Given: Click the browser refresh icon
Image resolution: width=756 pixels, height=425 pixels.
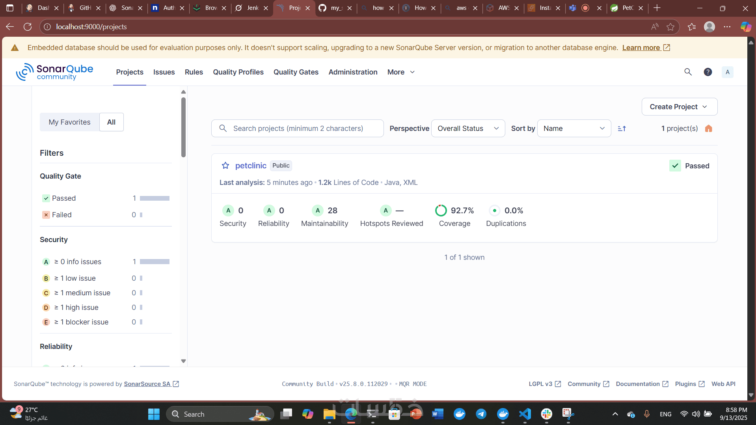Looking at the screenshot, I should (x=28, y=27).
